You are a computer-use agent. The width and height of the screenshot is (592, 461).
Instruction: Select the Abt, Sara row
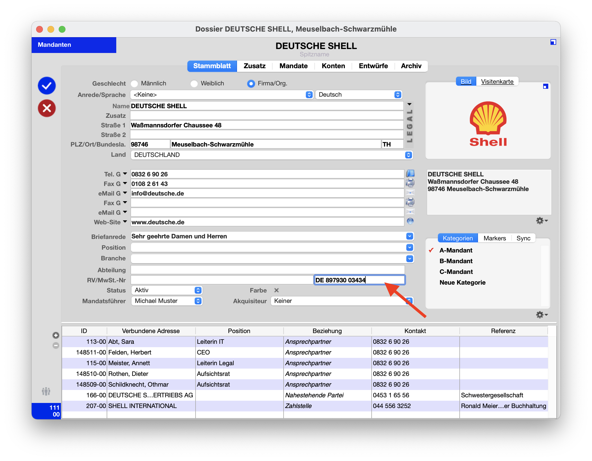pos(305,342)
